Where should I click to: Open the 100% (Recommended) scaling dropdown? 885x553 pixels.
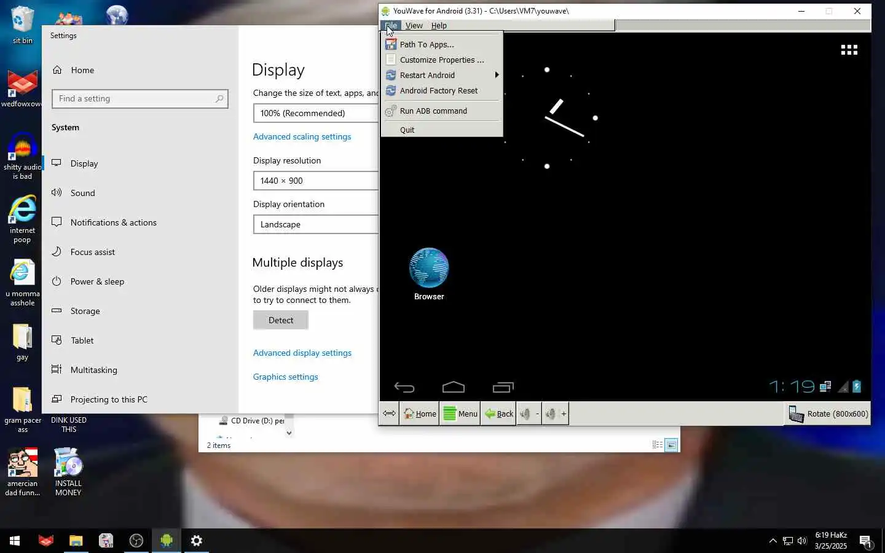pyautogui.click(x=316, y=113)
